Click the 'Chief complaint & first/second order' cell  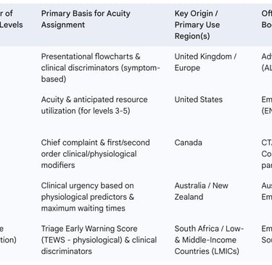click(x=95, y=153)
